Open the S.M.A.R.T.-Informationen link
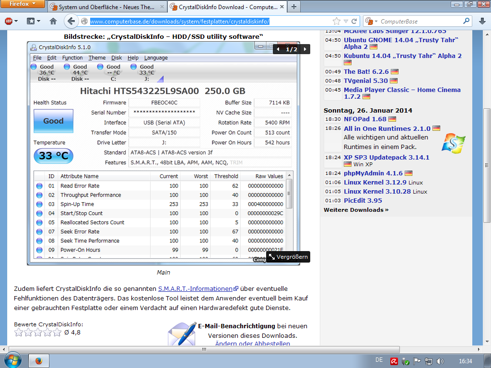The height and width of the screenshot is (368, 491). [x=198, y=288]
